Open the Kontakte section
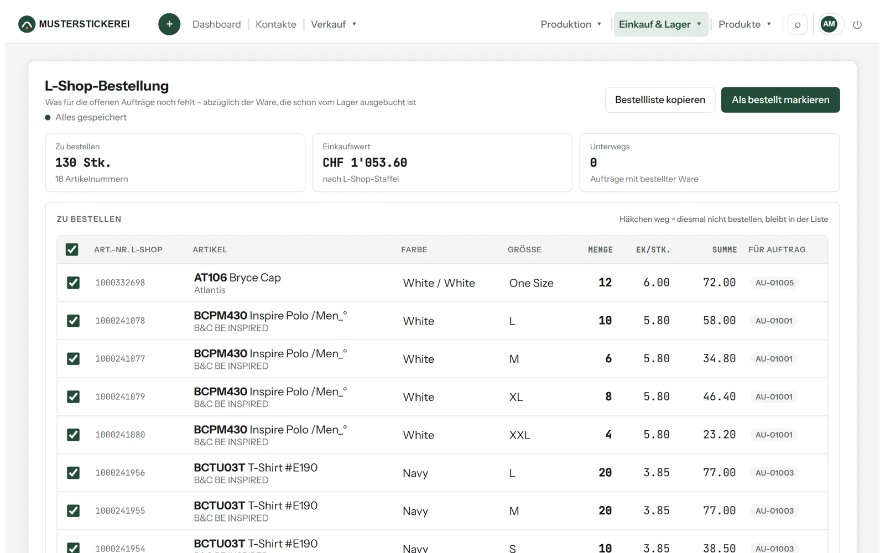Image resolution: width=885 pixels, height=553 pixels. coord(276,24)
